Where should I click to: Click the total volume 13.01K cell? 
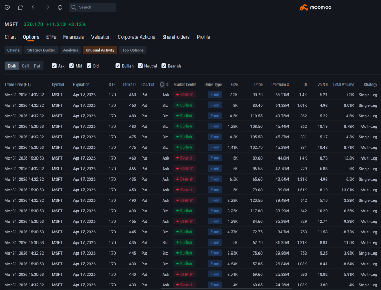348,190
